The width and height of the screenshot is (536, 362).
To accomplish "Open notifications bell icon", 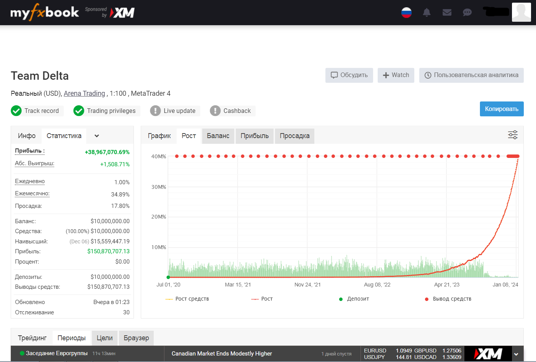I will click(427, 13).
